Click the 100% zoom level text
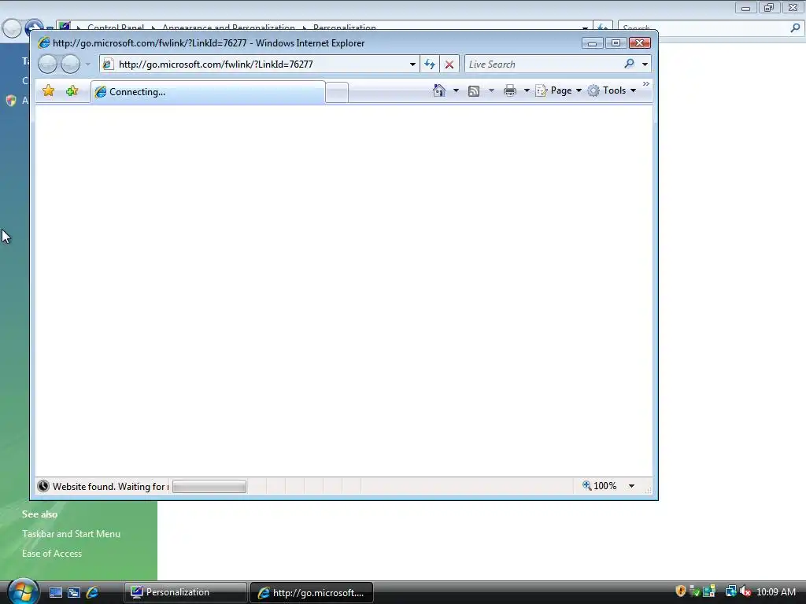The height and width of the screenshot is (604, 806). (x=605, y=486)
